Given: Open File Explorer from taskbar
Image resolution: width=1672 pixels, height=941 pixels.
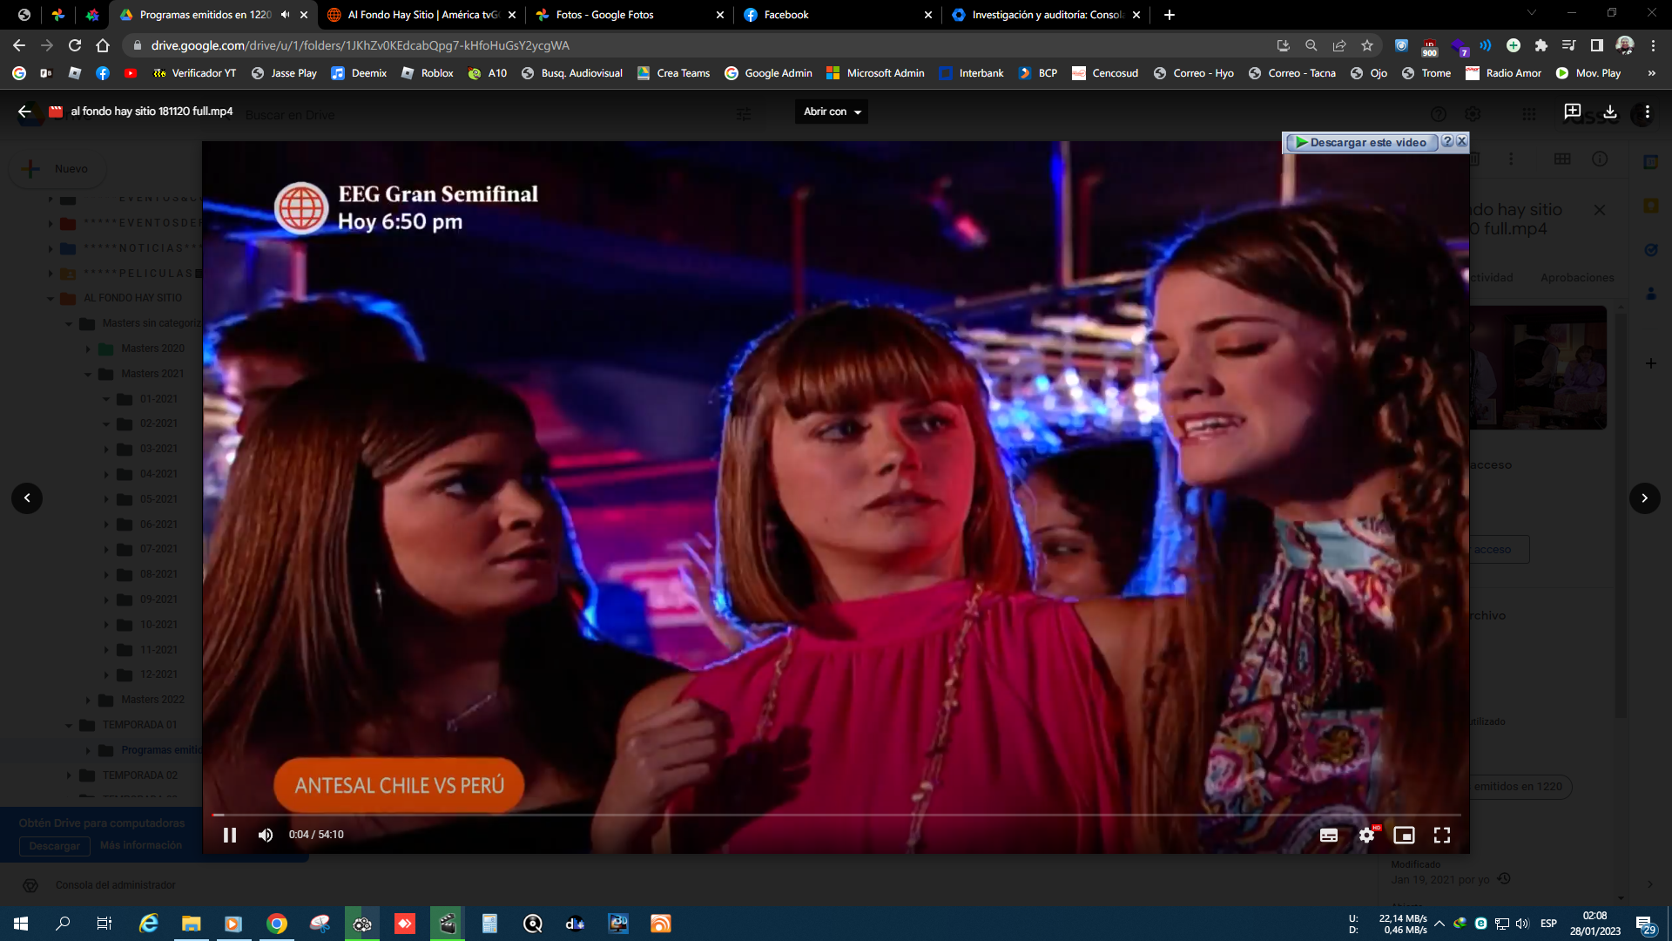Looking at the screenshot, I should click(192, 924).
